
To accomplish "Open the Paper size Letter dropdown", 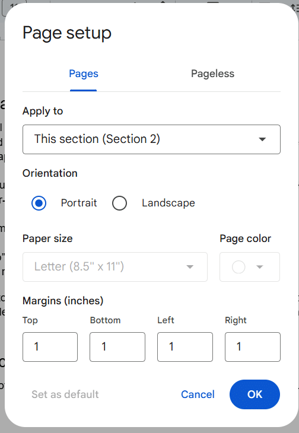I will click(x=115, y=267).
